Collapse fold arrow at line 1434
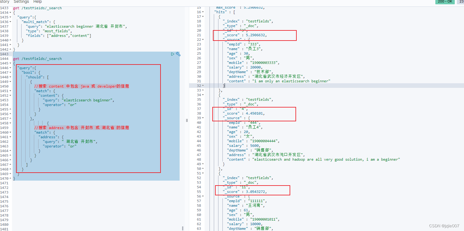The height and width of the screenshot is (231, 464). click(10, 13)
